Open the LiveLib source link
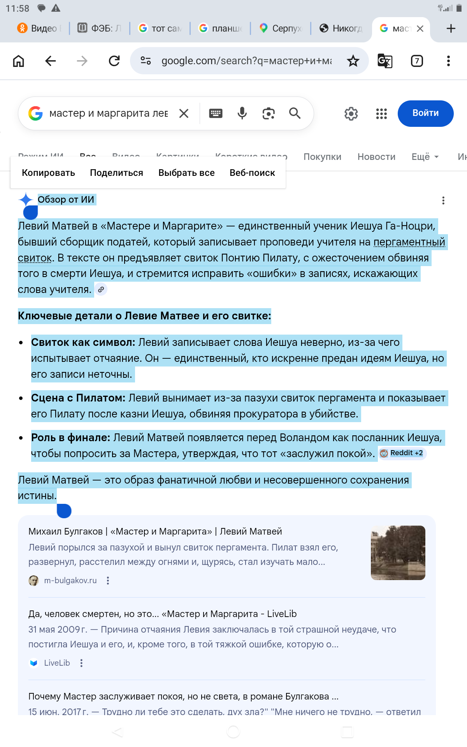Image resolution: width=467 pixels, height=747 pixels. [x=57, y=663]
